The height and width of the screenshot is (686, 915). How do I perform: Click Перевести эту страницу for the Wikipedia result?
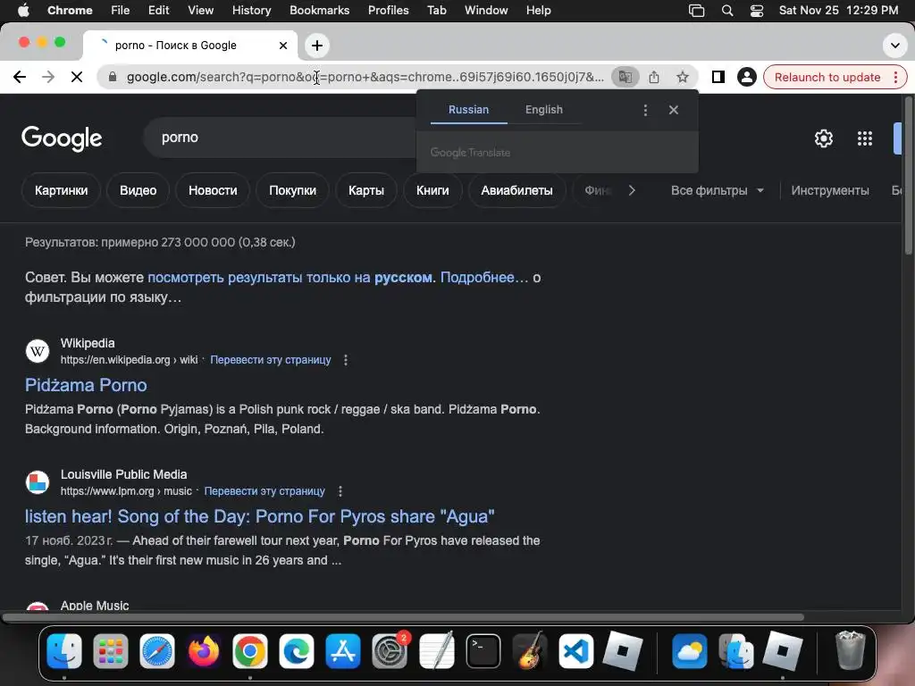coord(270,360)
